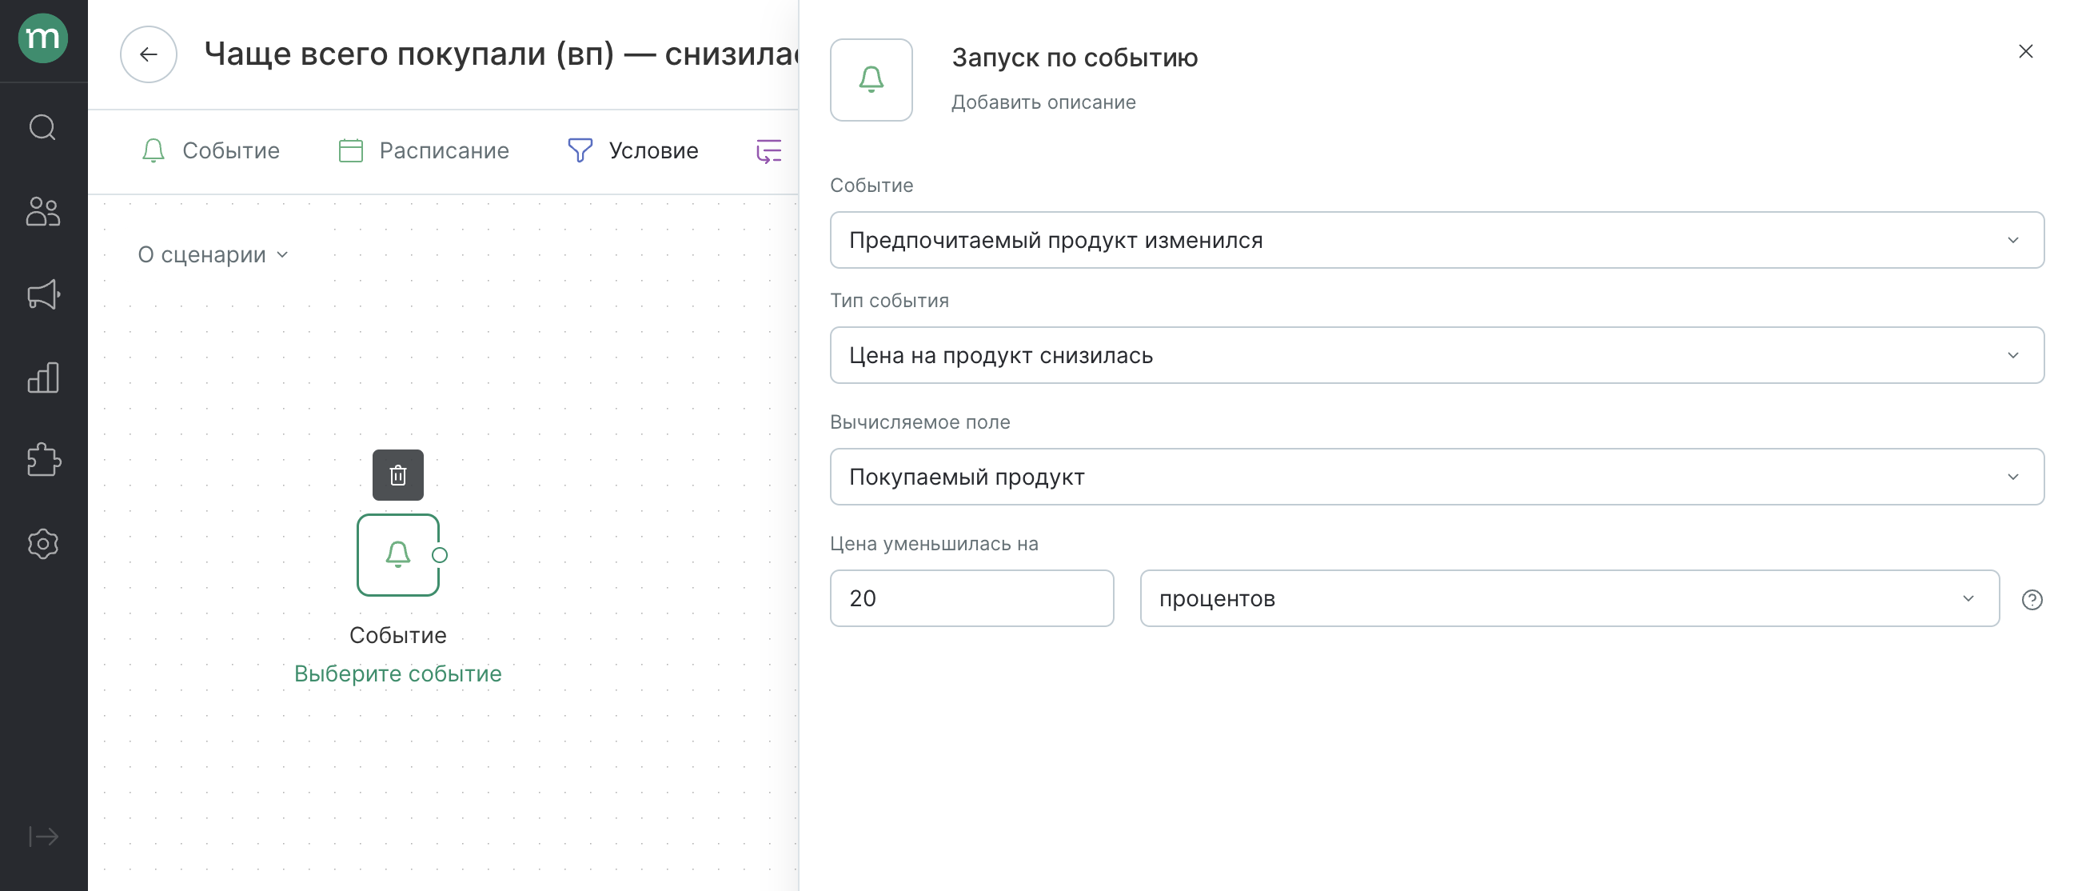Click the price decrease field containing 20
Screen dimensions: 2074x891
pos(971,598)
